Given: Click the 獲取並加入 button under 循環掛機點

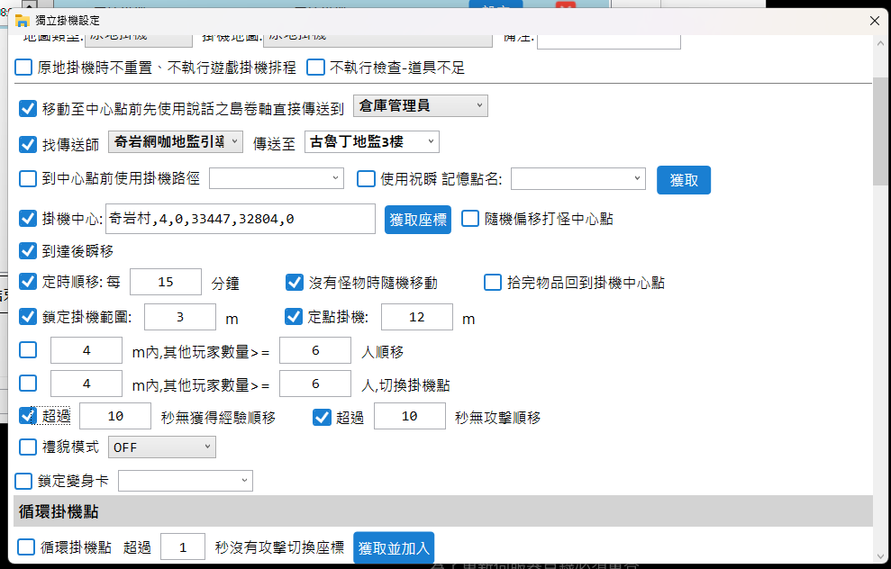Looking at the screenshot, I should [x=394, y=546].
